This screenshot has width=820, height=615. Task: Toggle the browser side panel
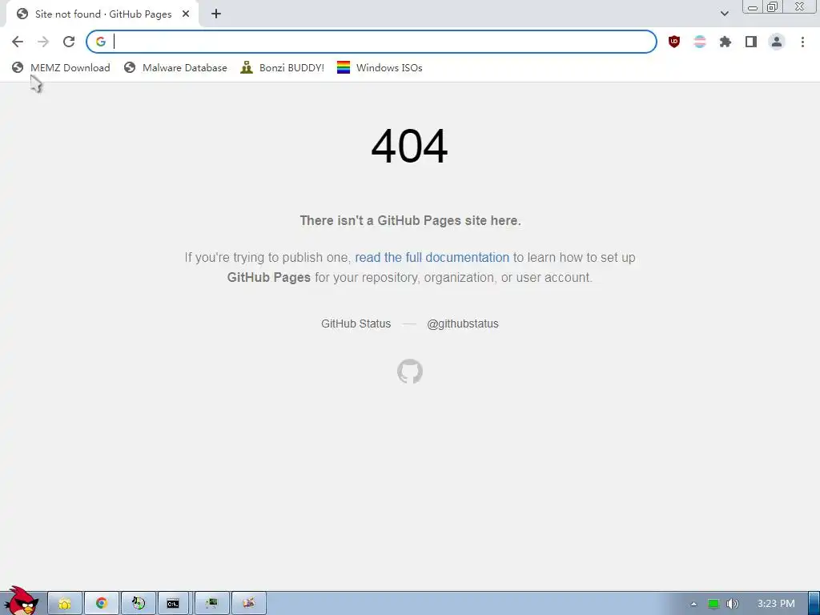[x=751, y=42]
